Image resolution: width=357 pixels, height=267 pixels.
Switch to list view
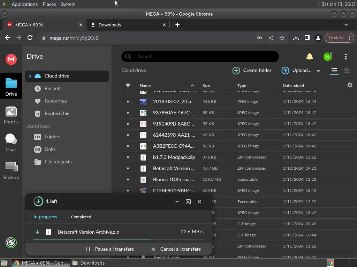[334, 71]
